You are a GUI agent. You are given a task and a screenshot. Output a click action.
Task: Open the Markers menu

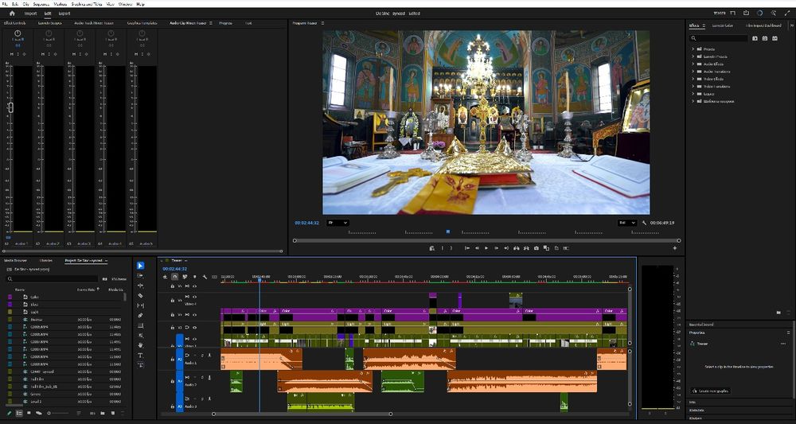(x=60, y=3)
